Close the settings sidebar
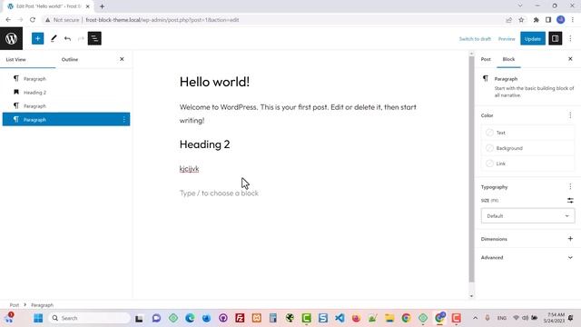 (x=570, y=59)
